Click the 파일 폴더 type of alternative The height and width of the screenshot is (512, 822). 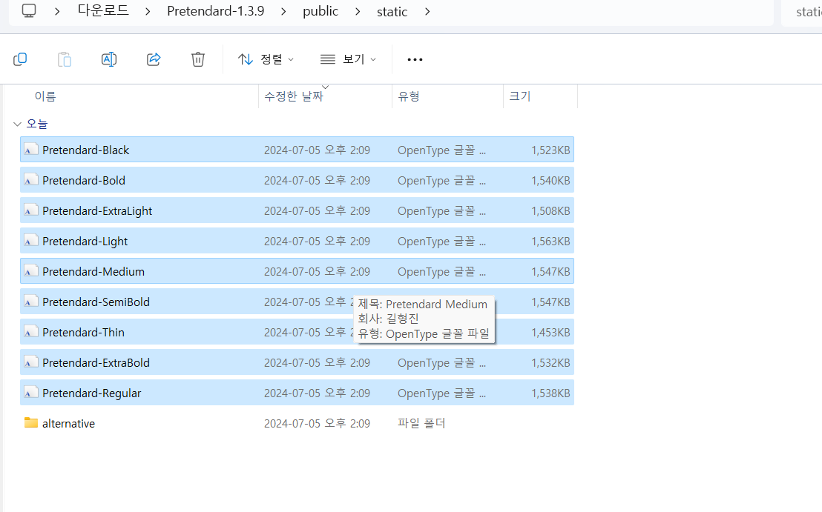(x=421, y=423)
